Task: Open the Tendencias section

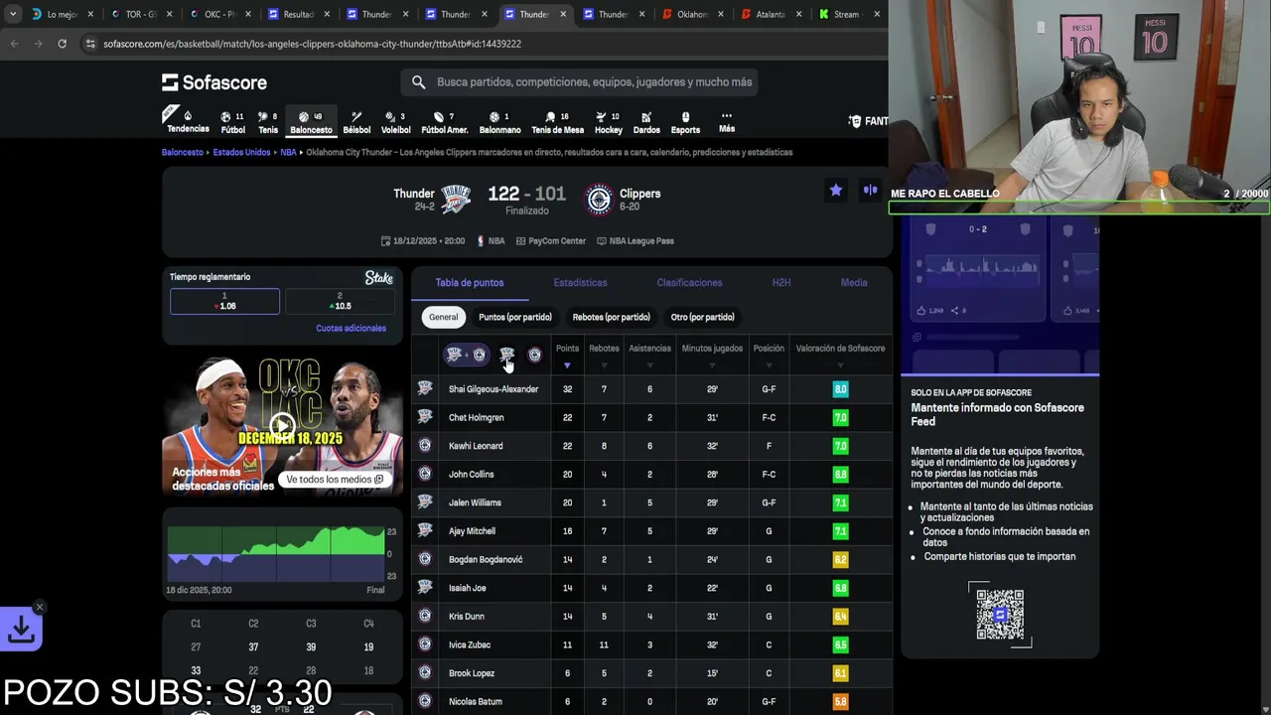Action: coord(187,122)
